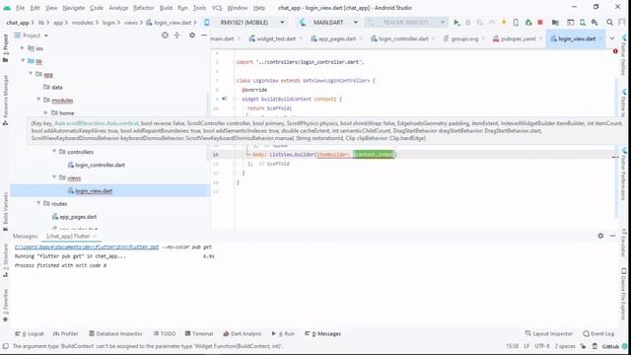
Task: Click the flutter.bat path link in Messages
Action: tap(87, 248)
